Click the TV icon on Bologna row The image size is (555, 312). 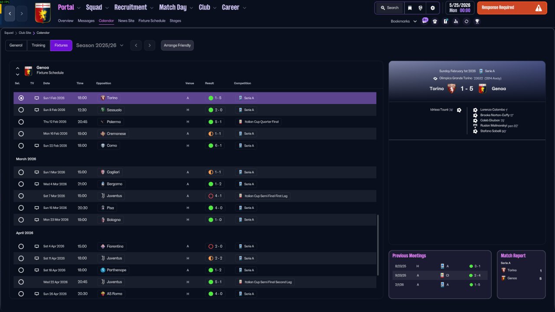[x=37, y=220]
